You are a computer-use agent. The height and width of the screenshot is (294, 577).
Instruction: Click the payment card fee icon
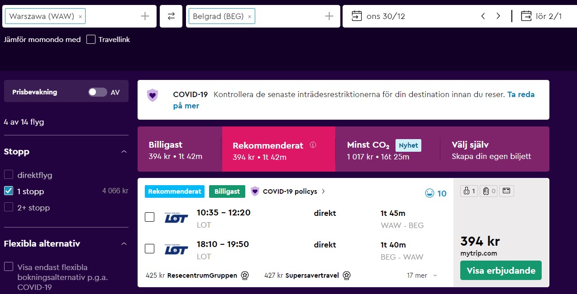506,191
